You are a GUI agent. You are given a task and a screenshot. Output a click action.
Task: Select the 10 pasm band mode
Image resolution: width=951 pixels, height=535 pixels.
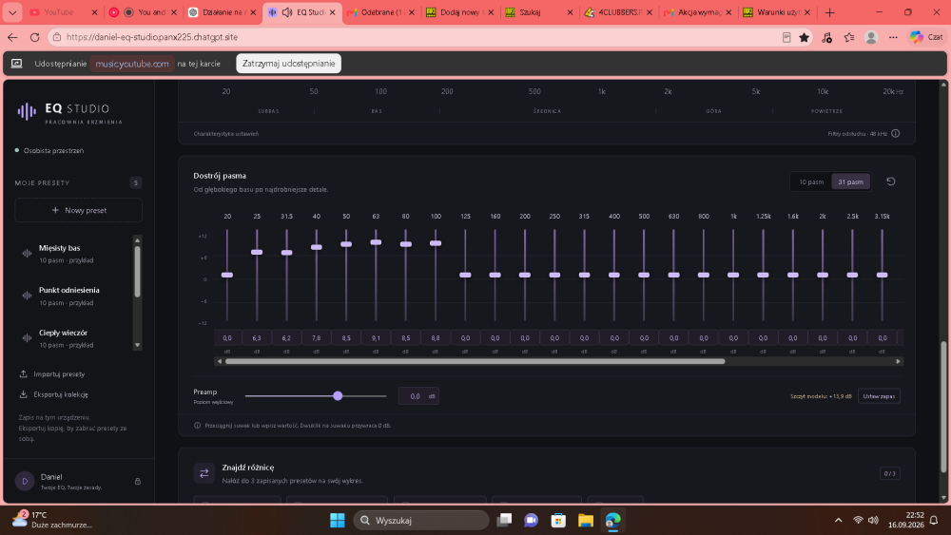(811, 182)
